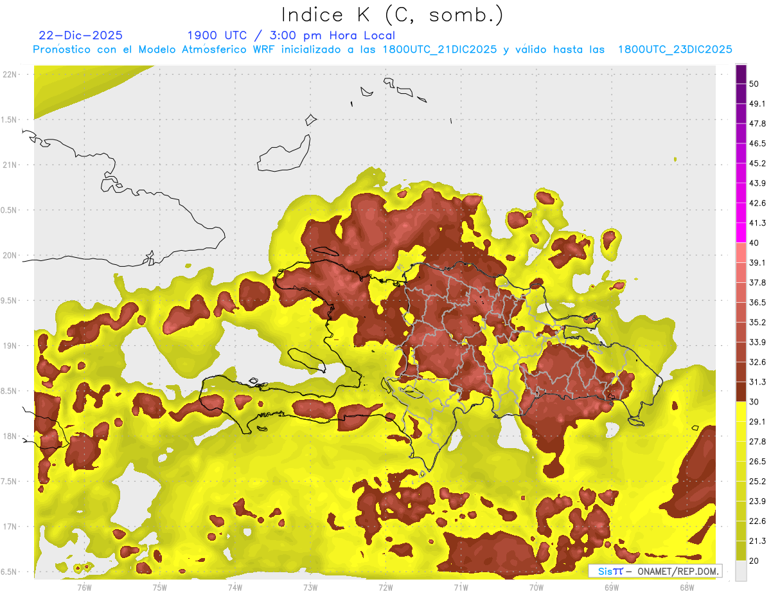Click the longitude label "73W"

[310, 587]
